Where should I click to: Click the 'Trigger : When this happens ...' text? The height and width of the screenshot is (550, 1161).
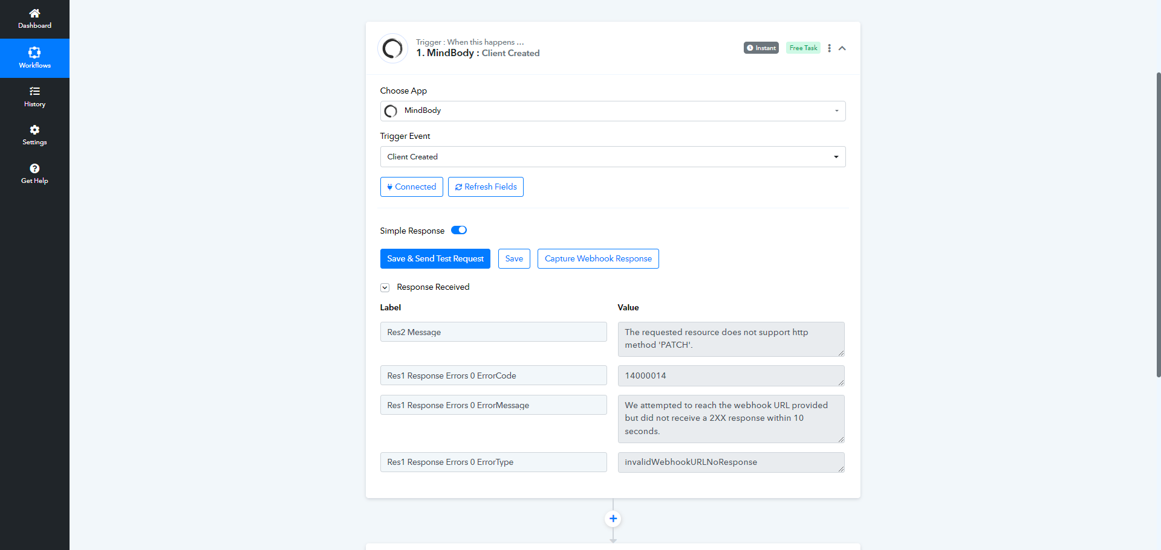coord(470,42)
